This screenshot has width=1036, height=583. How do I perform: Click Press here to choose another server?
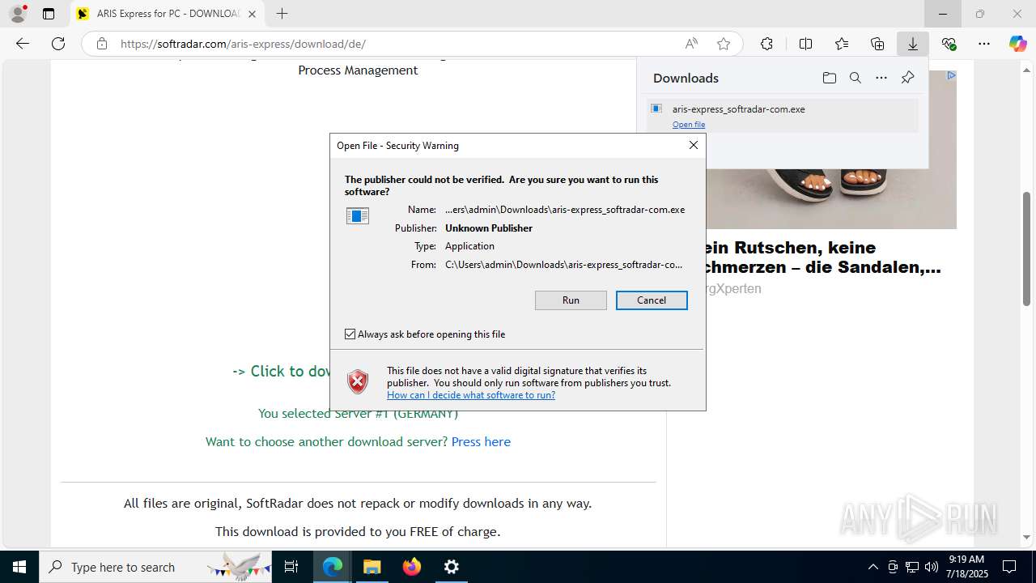click(481, 441)
